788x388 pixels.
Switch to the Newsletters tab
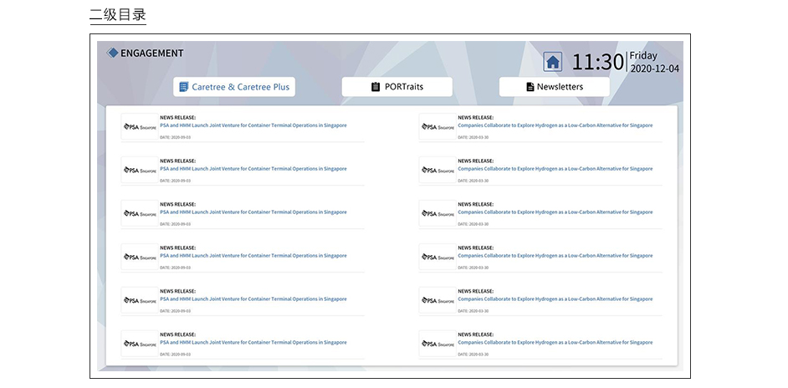click(555, 87)
